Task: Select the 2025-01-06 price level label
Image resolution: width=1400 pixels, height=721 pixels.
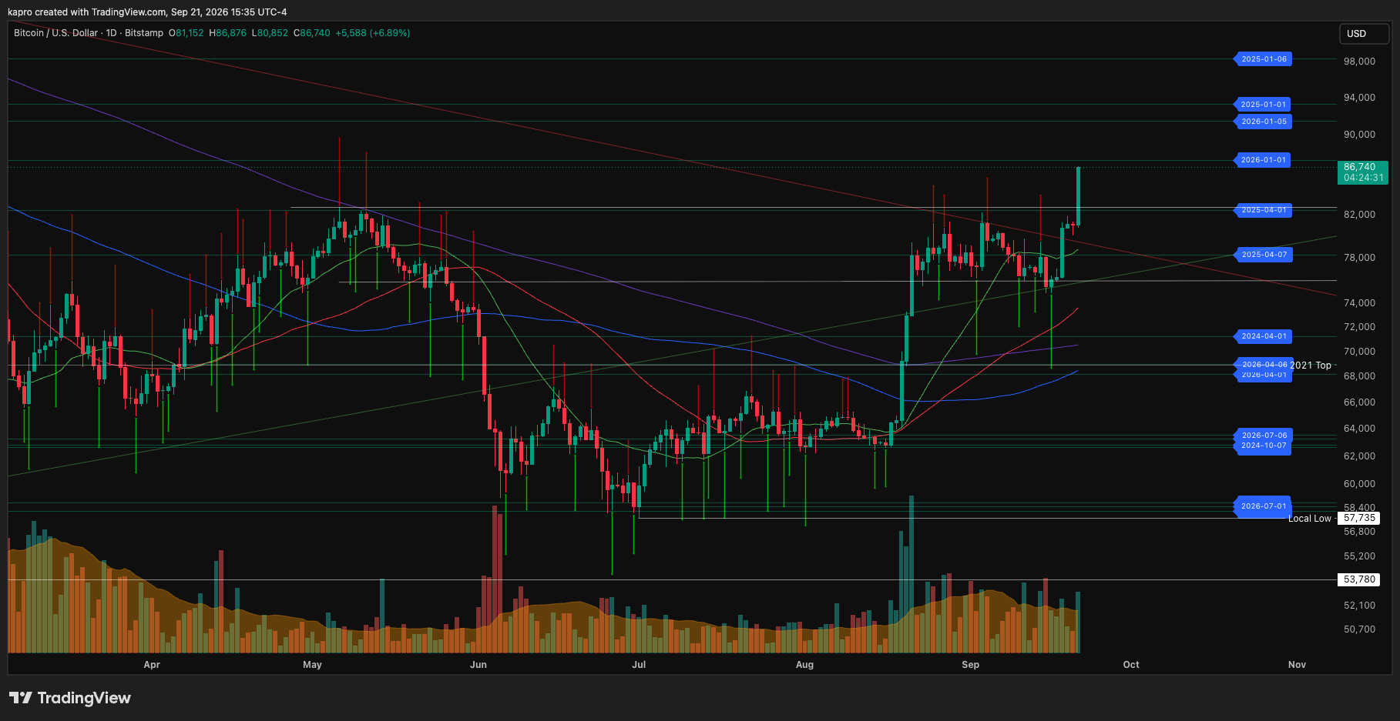Action: pos(1264,59)
